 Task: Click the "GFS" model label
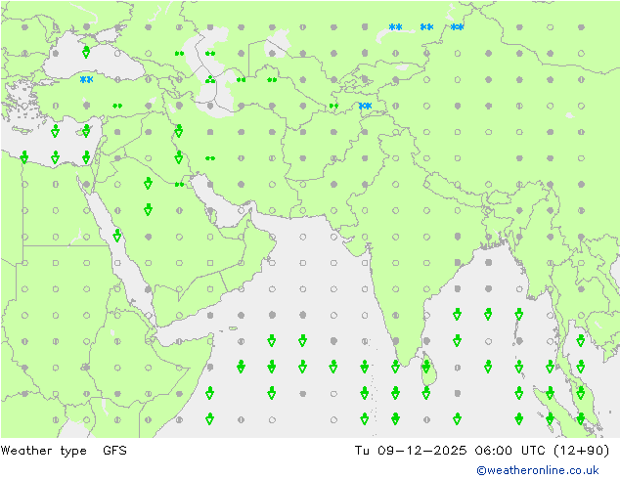(x=114, y=450)
